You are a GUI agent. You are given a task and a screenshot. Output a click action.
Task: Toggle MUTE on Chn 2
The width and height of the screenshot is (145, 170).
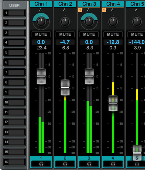tap(65, 34)
